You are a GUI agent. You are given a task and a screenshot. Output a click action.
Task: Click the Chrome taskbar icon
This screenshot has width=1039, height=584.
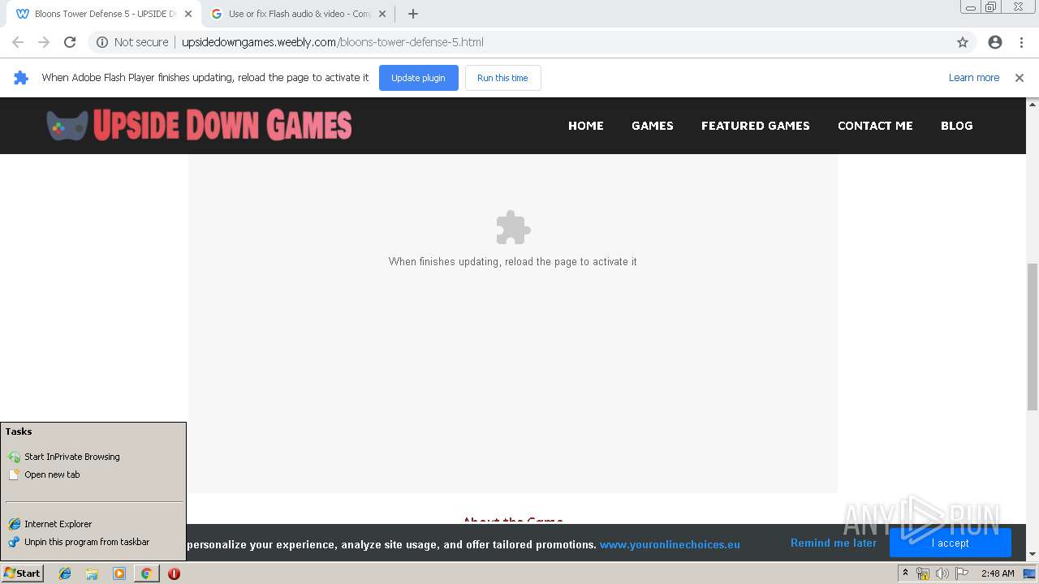click(146, 573)
